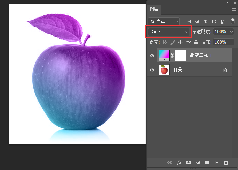This screenshot has width=238, height=170.
Task: Open the 类型 filter type dropdown
Action: click(164, 22)
